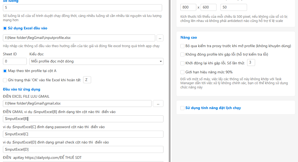
Task: Click the status column field showing Z
Action: [87, 80]
